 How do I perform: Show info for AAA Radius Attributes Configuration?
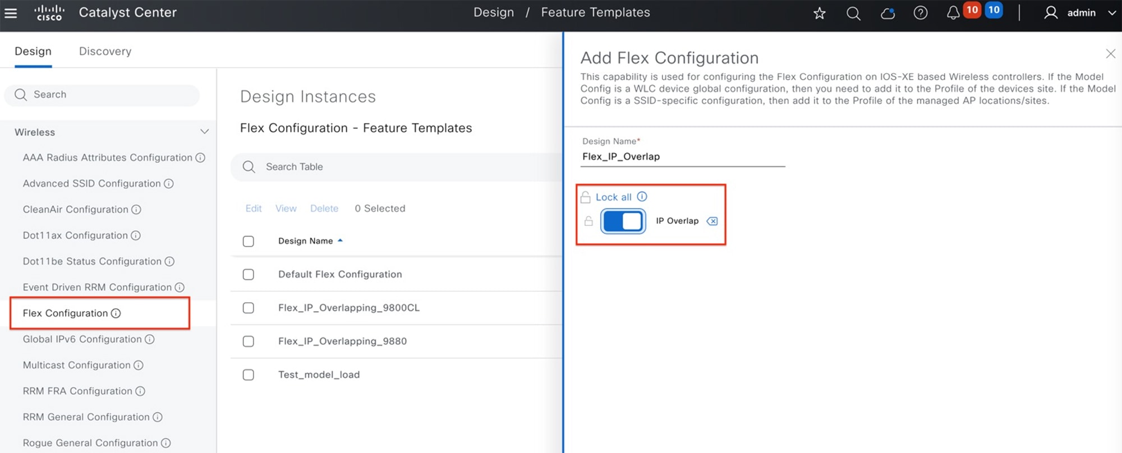point(200,158)
